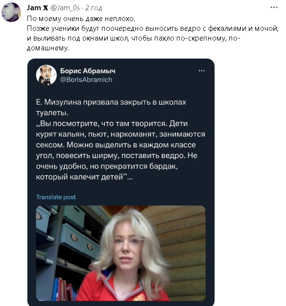
Task: Click the X logo badge next to Jam
Action: pos(46,8)
